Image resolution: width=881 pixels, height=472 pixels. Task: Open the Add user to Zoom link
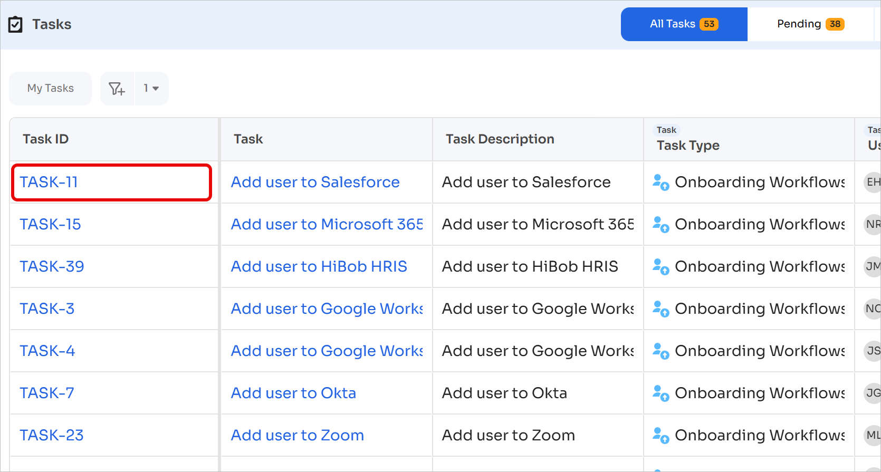pos(298,435)
